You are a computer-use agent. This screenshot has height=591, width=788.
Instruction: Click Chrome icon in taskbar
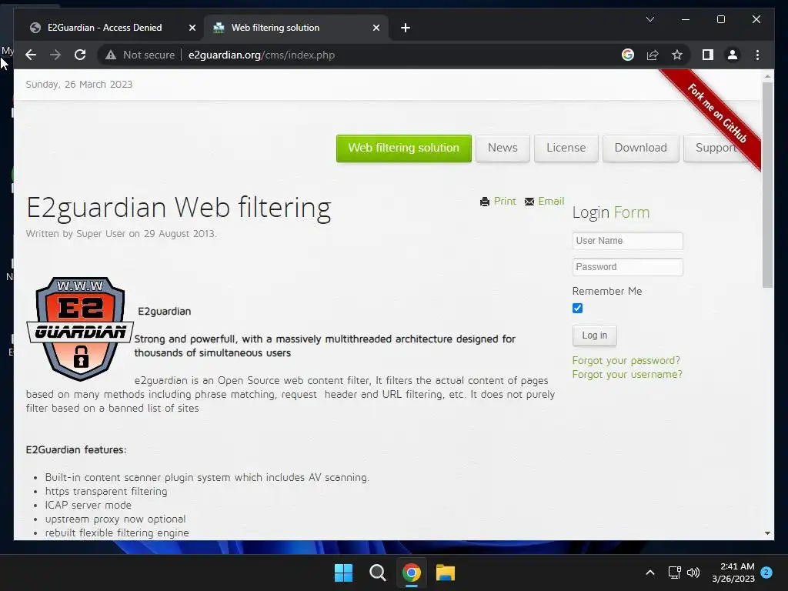point(411,573)
